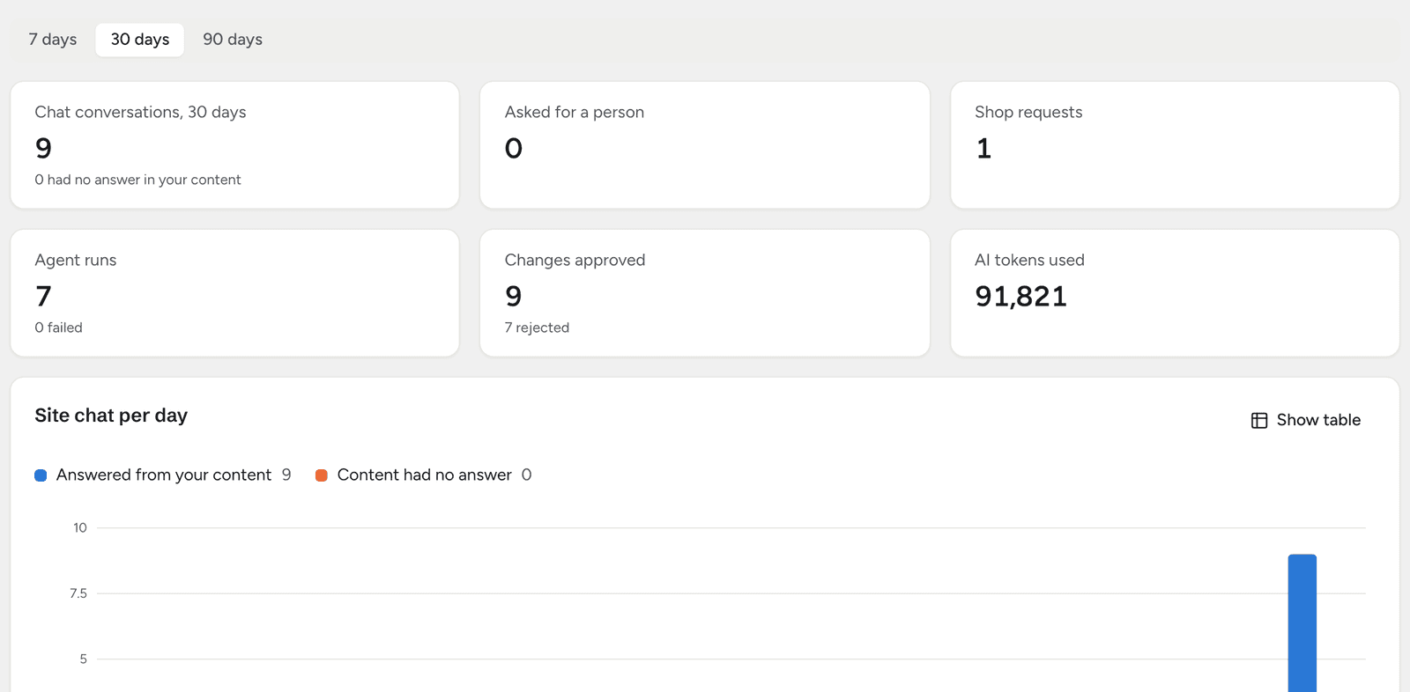Viewport: 1410px width, 692px height.
Task: Click the 0 failed text
Action: tap(58, 328)
